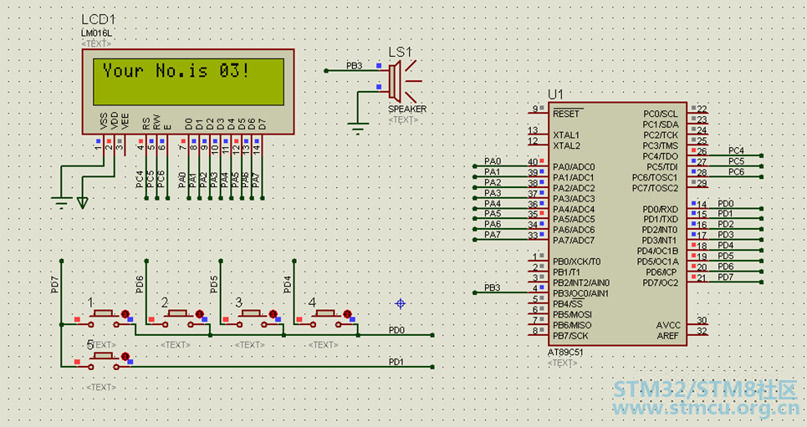
Task: Click the 'PA7/ADC7' pin name
Action: coord(574,241)
